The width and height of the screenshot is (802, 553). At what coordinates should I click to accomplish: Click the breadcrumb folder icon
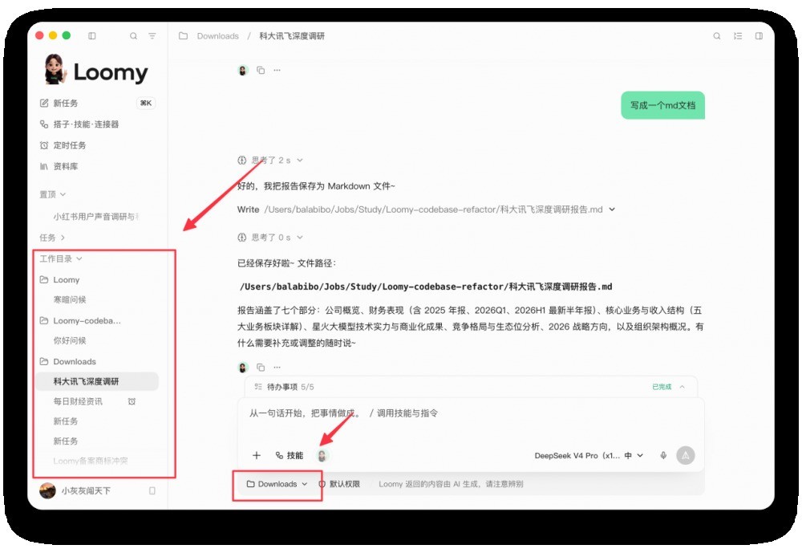point(183,36)
